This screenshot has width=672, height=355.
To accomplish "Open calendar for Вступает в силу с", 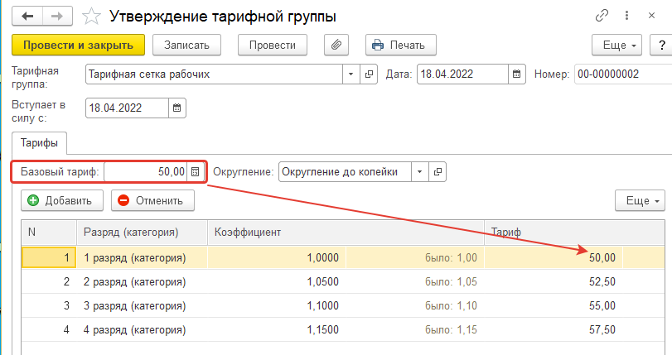I will coord(177,108).
